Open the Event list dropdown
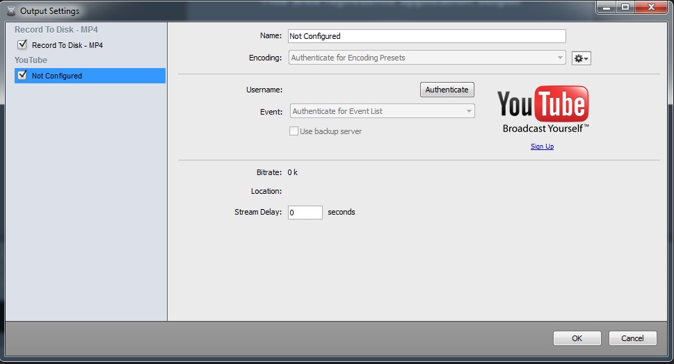674x364 pixels. [382, 111]
